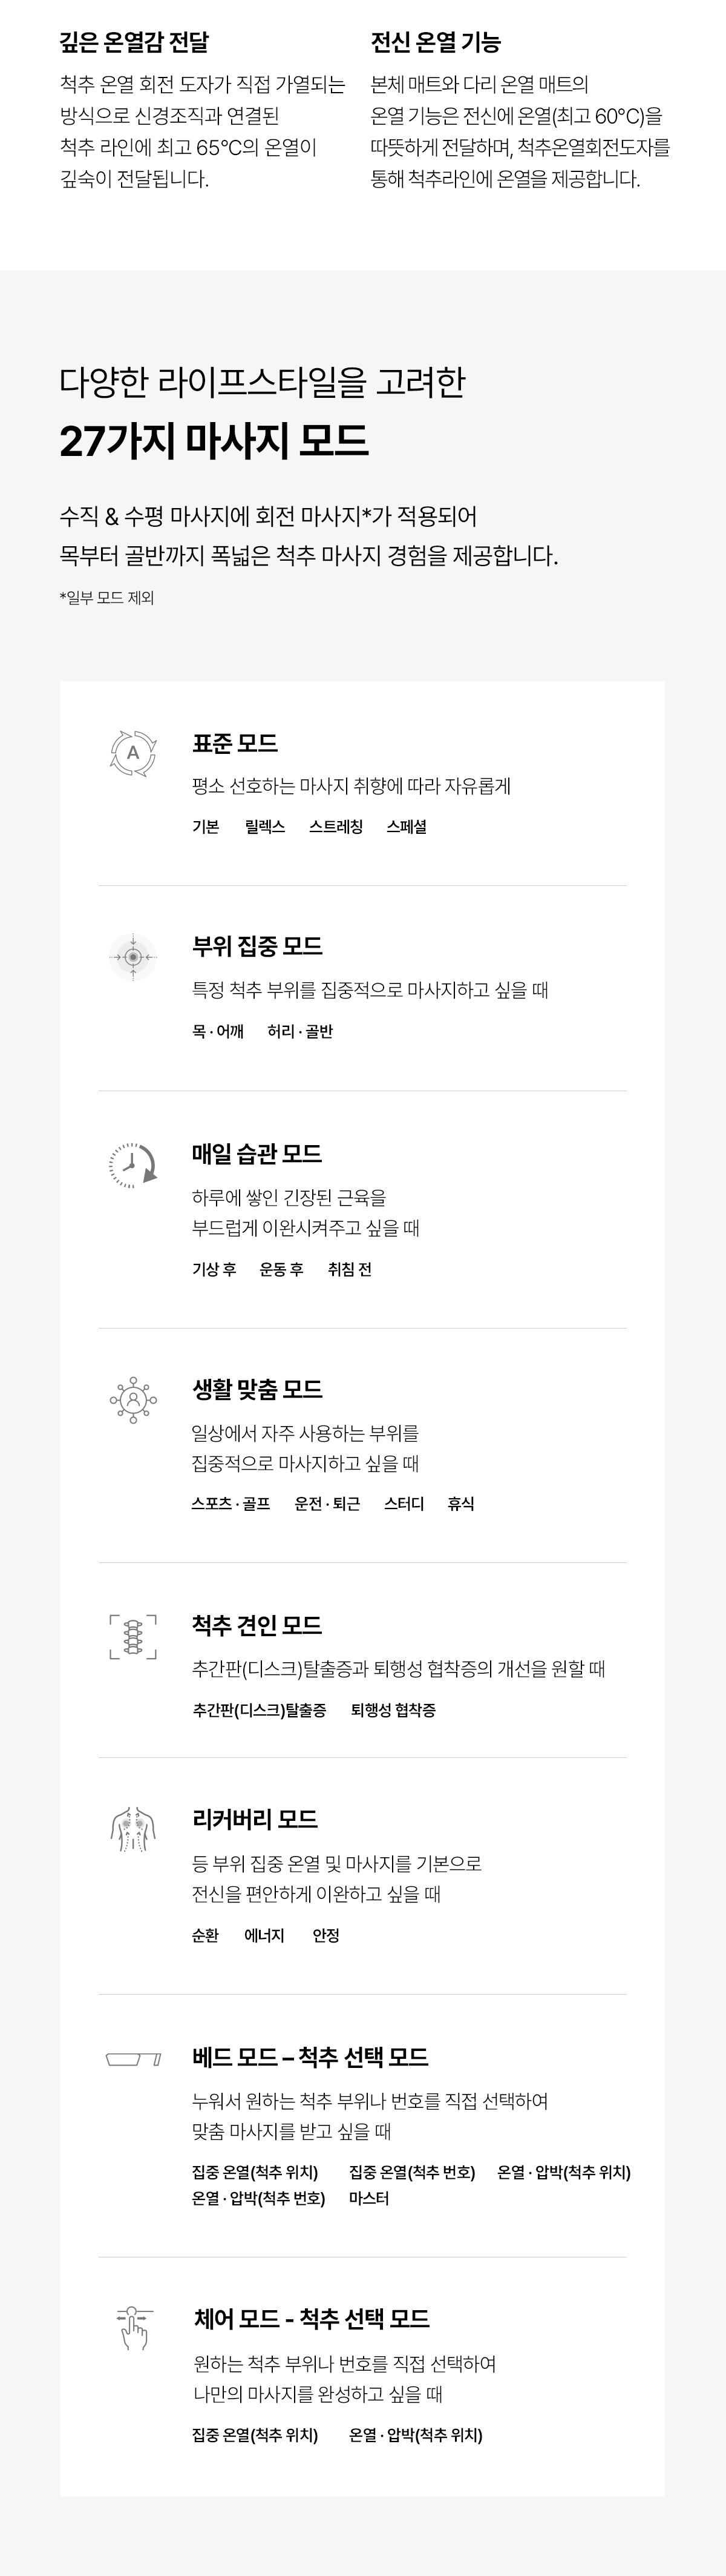Choose the 허리·골반 focus option
726x2576 pixels.
pos(299,1031)
